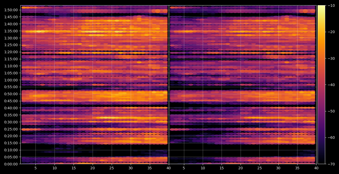Viewport: 339px width, 174px height.
Task: Click the 1:15:00 y-axis tick label
Action: pyautogui.click(x=11, y=59)
